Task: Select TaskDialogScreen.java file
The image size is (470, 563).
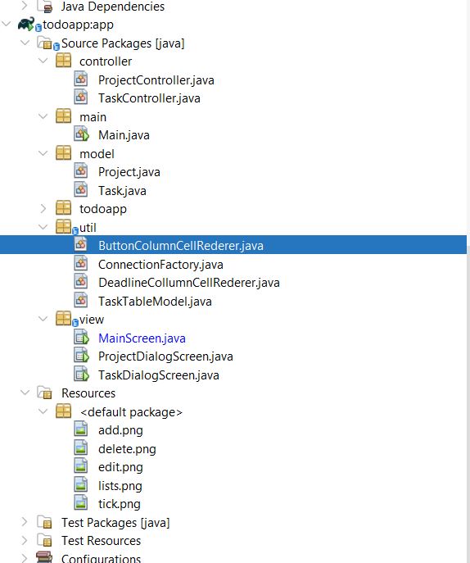Action: point(159,375)
